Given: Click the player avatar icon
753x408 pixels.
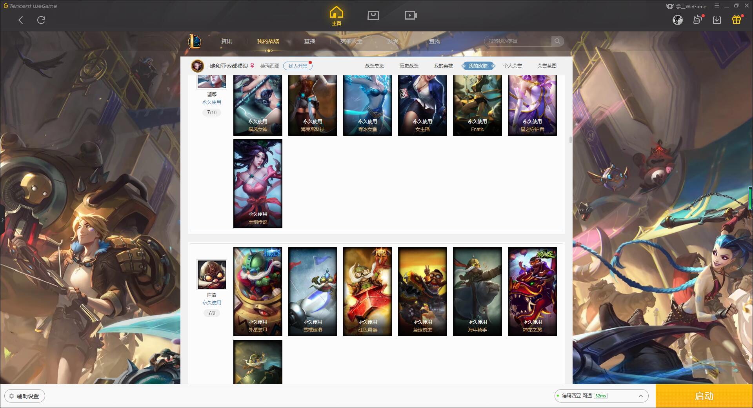Looking at the screenshot, I should pyautogui.click(x=197, y=66).
